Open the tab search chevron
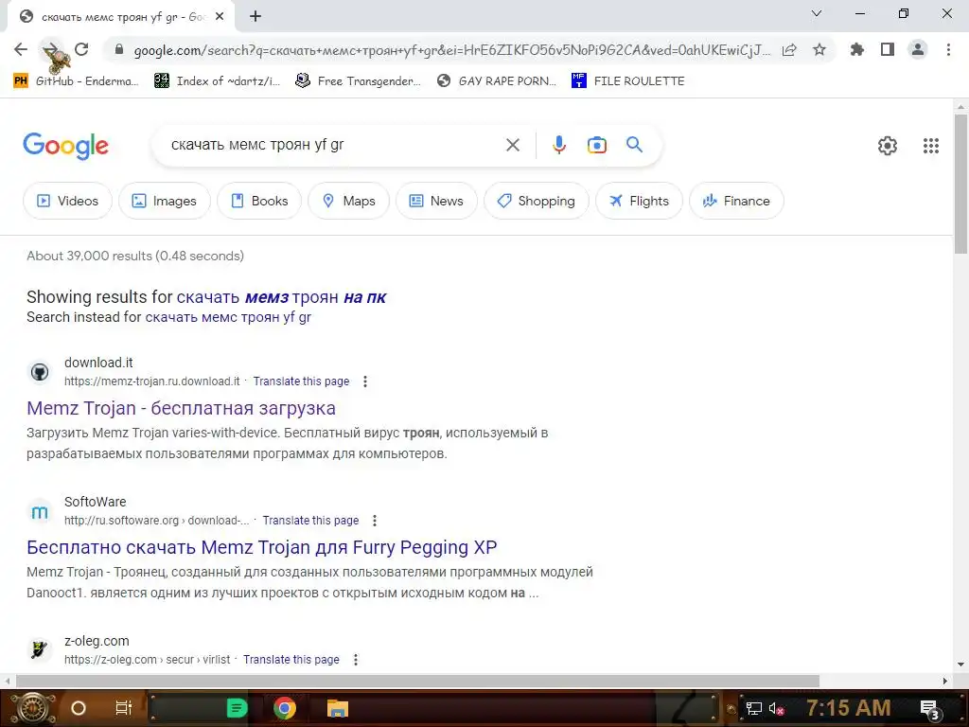This screenshot has width=969, height=727. point(817,13)
